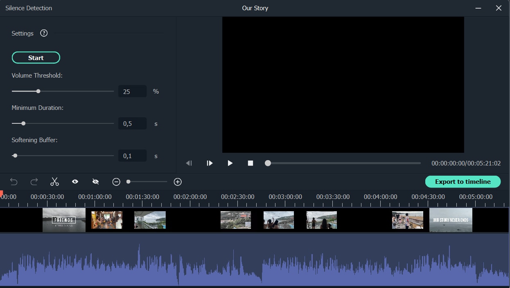The width and height of the screenshot is (510, 288).
Task: Select the scissors cut tool
Action: pyautogui.click(x=55, y=182)
